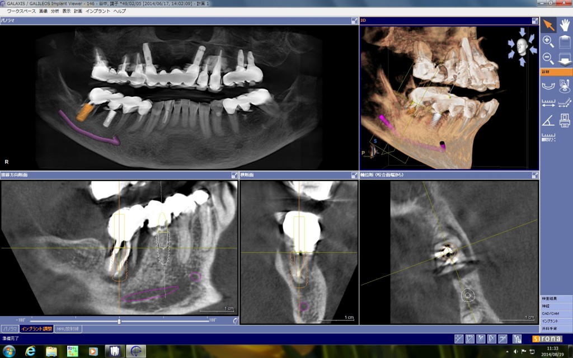This screenshot has width=573, height=358.
Task: Open Windows Media Player from taskbar
Action: click(93, 351)
